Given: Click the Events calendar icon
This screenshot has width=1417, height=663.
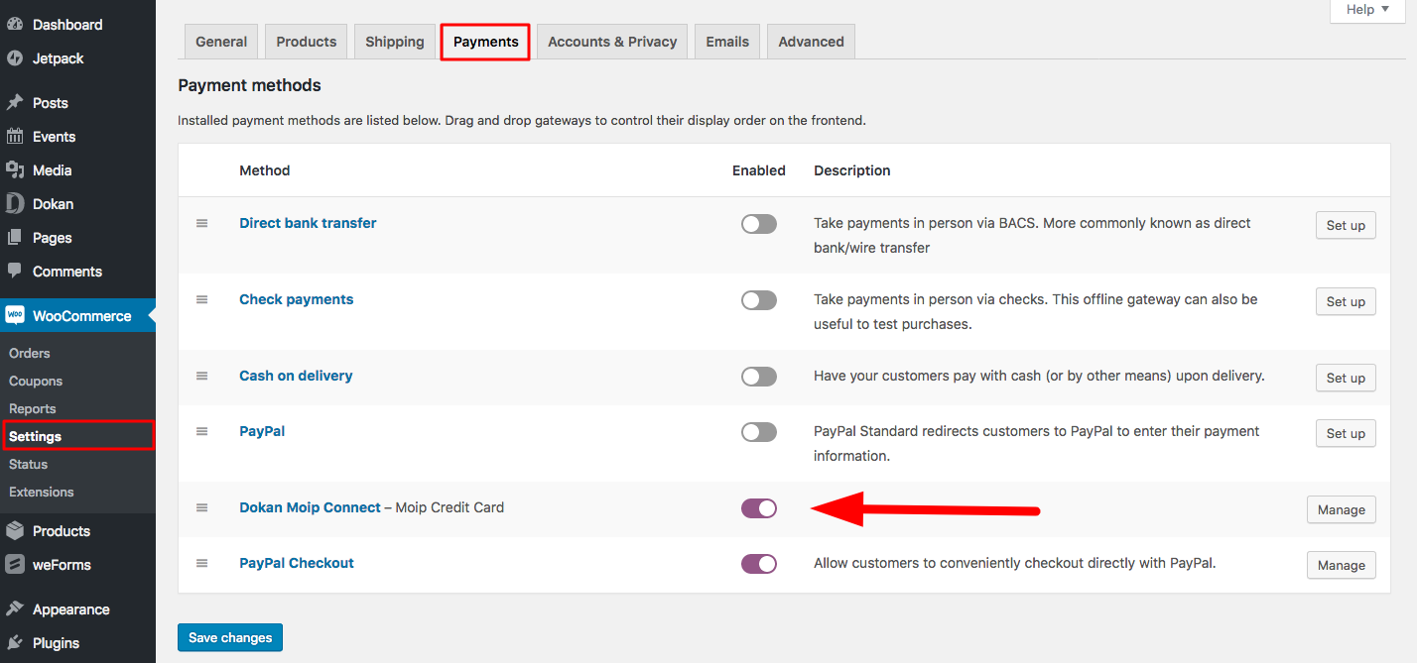Looking at the screenshot, I should [15, 137].
